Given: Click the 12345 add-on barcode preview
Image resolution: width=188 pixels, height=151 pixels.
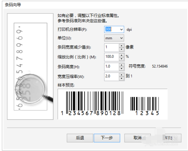Looking at the screenshot, I should pos(145,106).
